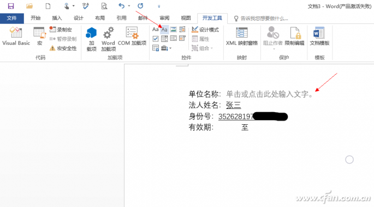Redo the last action
Viewport: 374px width, 207px height.
(x=140, y=6)
